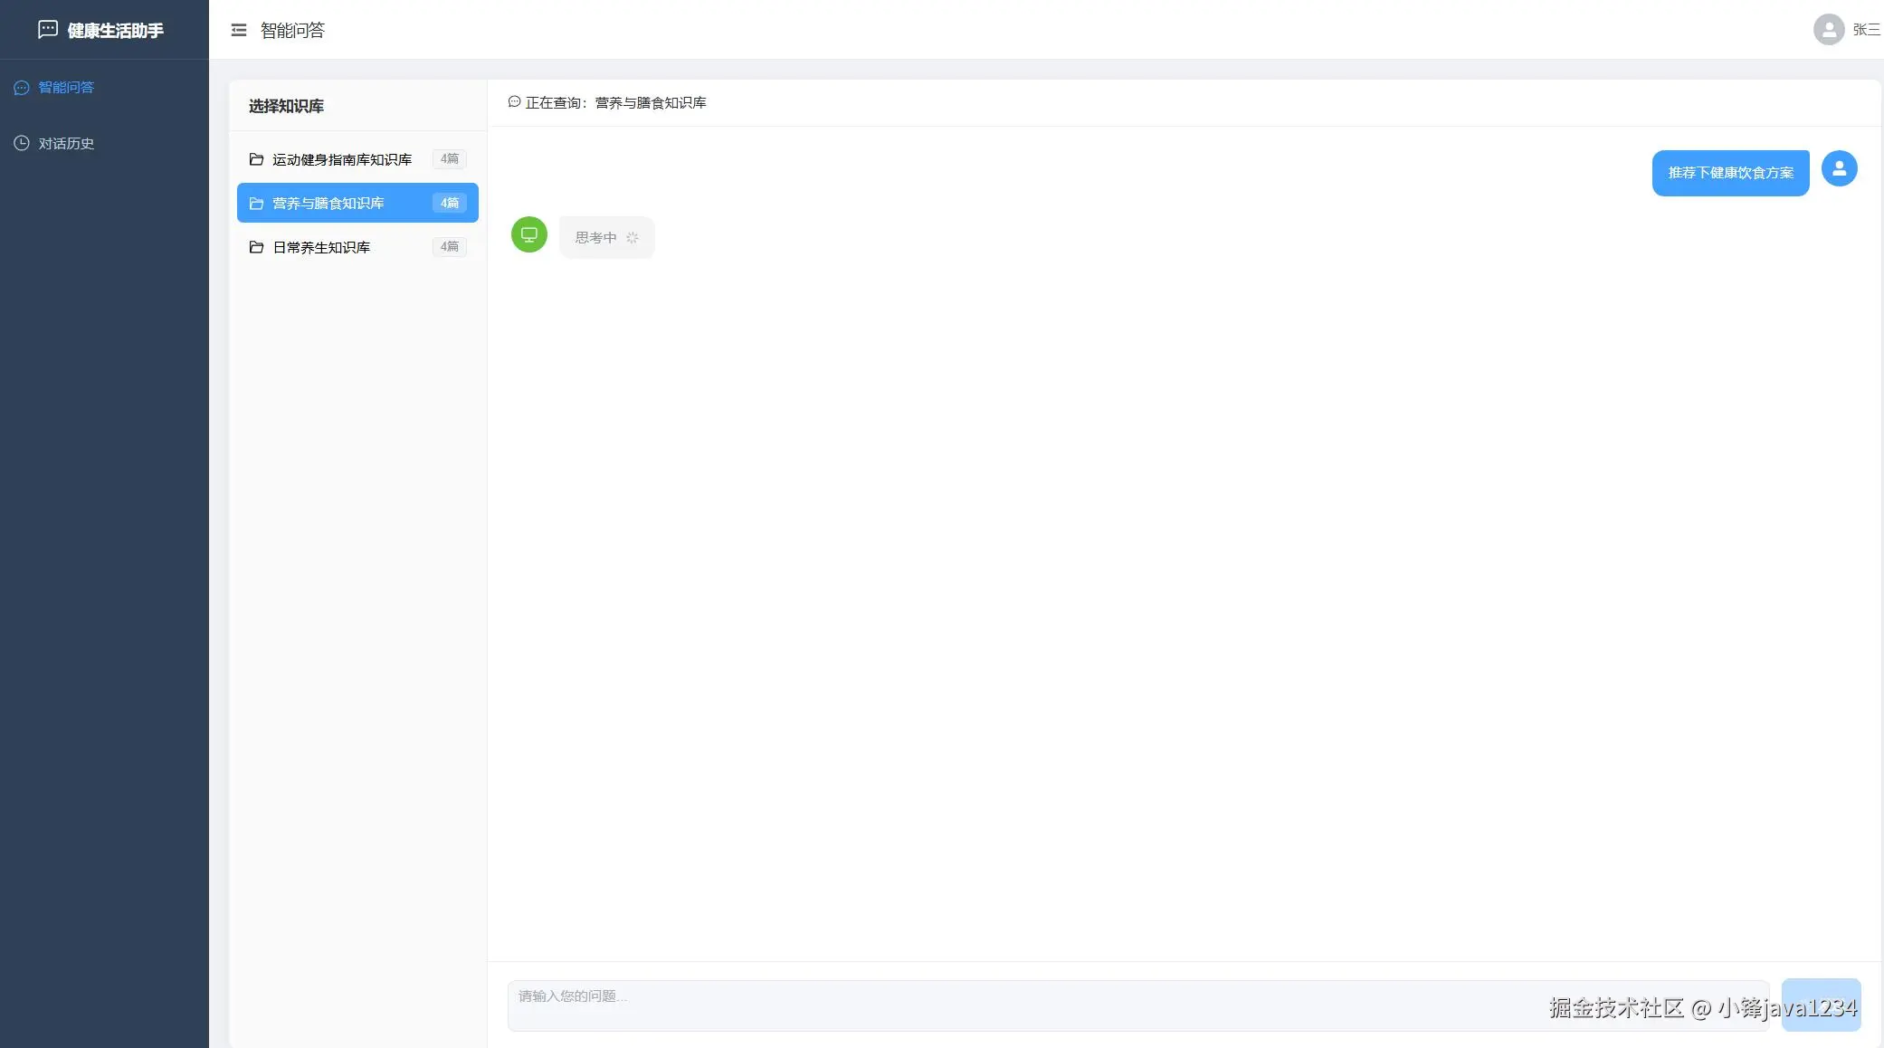
Task: Click the user avatar icon in header
Action: click(x=1828, y=30)
